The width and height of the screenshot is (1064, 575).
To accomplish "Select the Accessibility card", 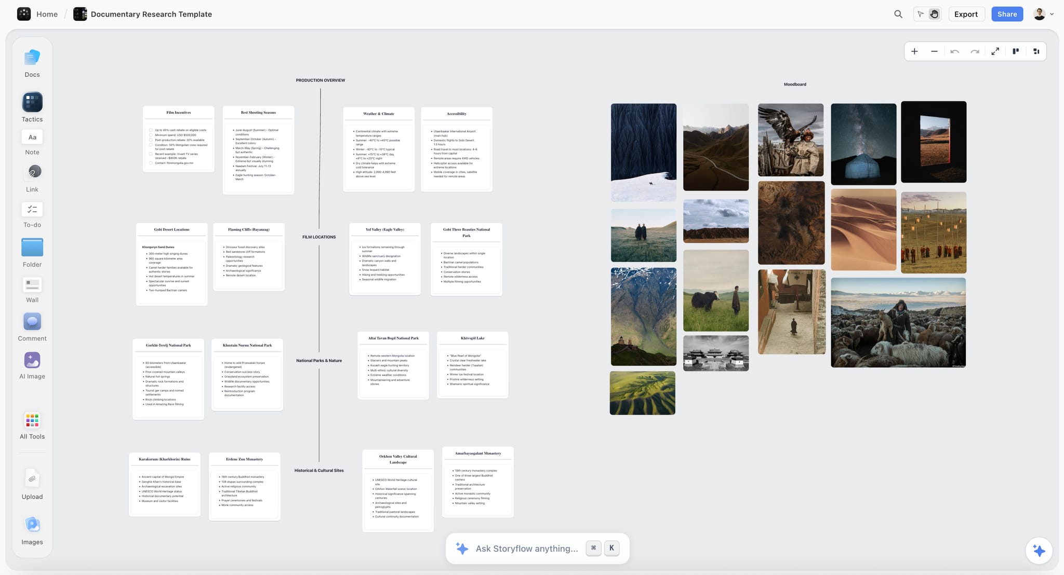I will tap(457, 149).
